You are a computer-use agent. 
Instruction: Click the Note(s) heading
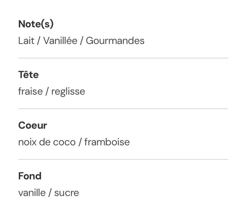(36, 24)
